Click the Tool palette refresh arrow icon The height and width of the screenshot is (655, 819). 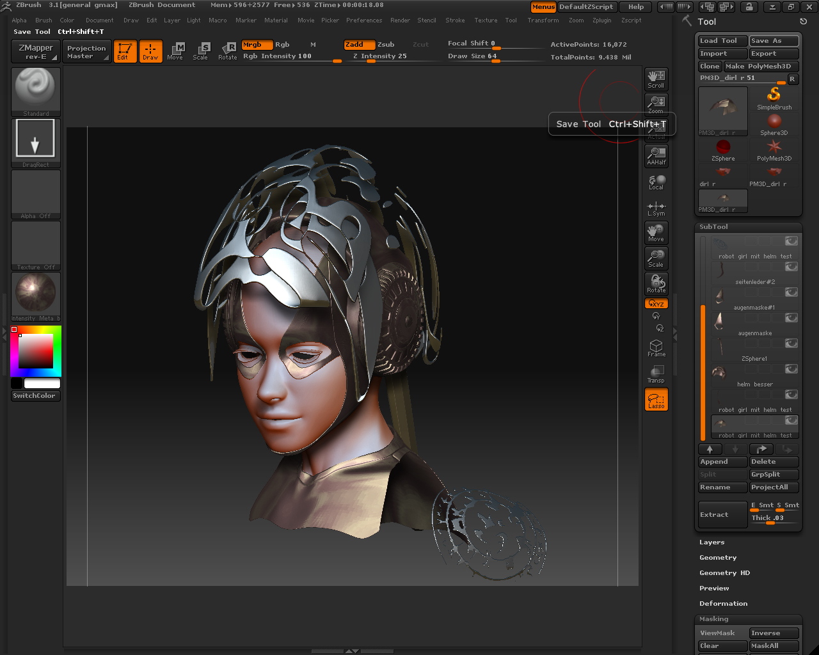[x=804, y=21]
